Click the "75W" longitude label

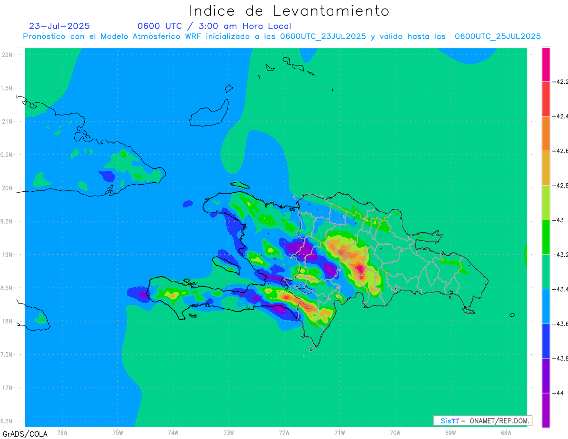pyautogui.click(x=118, y=432)
